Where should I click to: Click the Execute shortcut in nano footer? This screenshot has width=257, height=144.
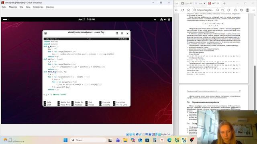[x=105, y=102]
